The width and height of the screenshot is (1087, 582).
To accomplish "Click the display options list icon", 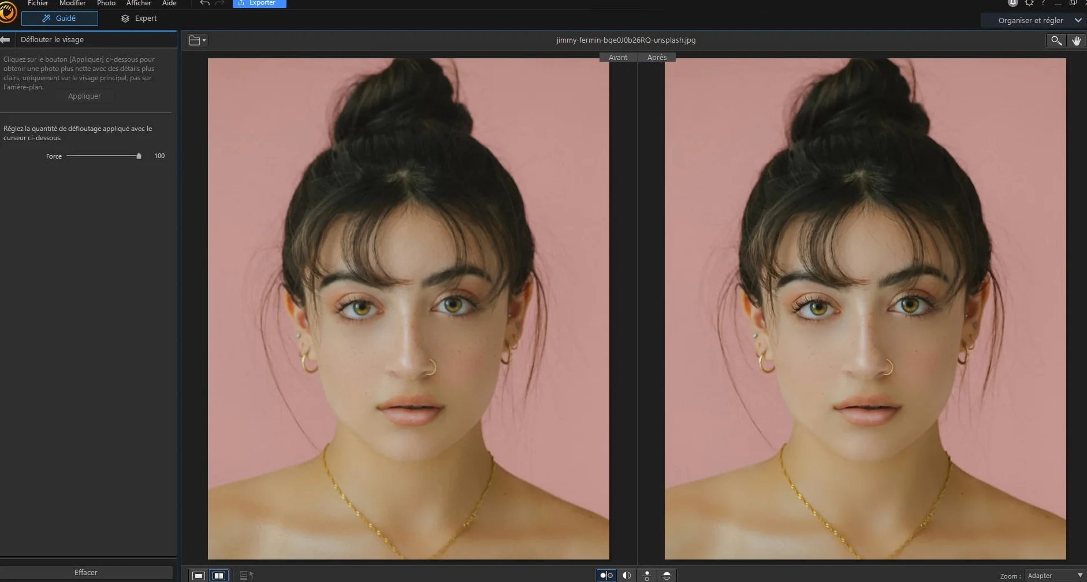I will (247, 575).
